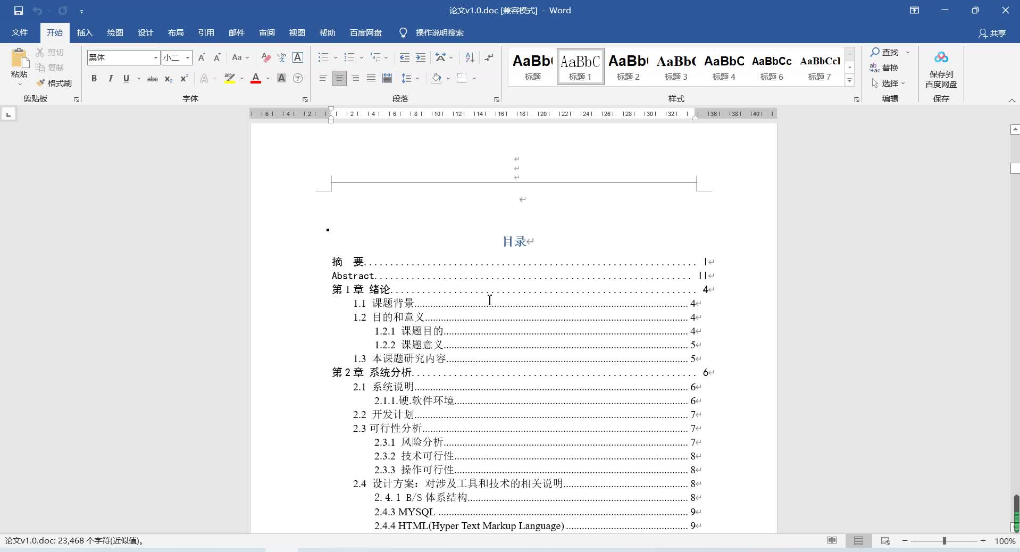Toggle center paragraph alignment
The image size is (1020, 552).
coord(339,79)
